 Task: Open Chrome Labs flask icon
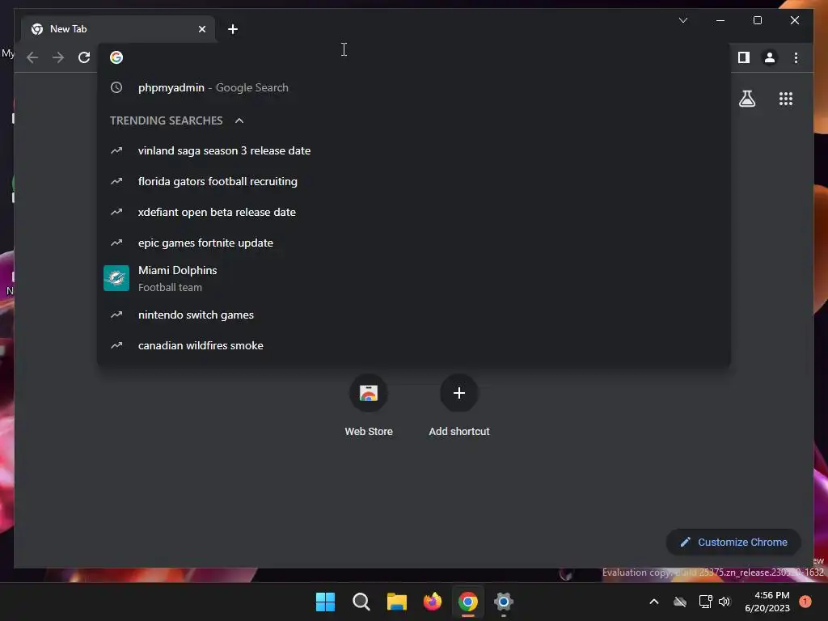(x=746, y=99)
